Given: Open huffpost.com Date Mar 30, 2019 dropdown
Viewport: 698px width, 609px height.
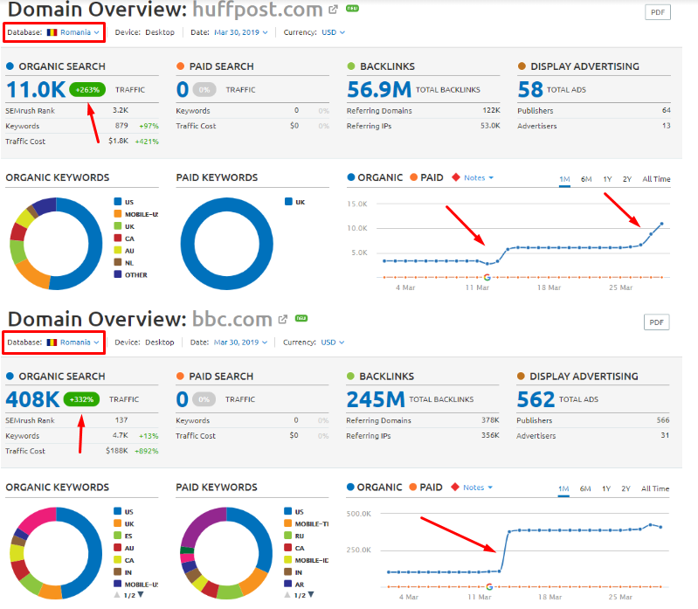Looking at the screenshot, I should click(x=241, y=32).
